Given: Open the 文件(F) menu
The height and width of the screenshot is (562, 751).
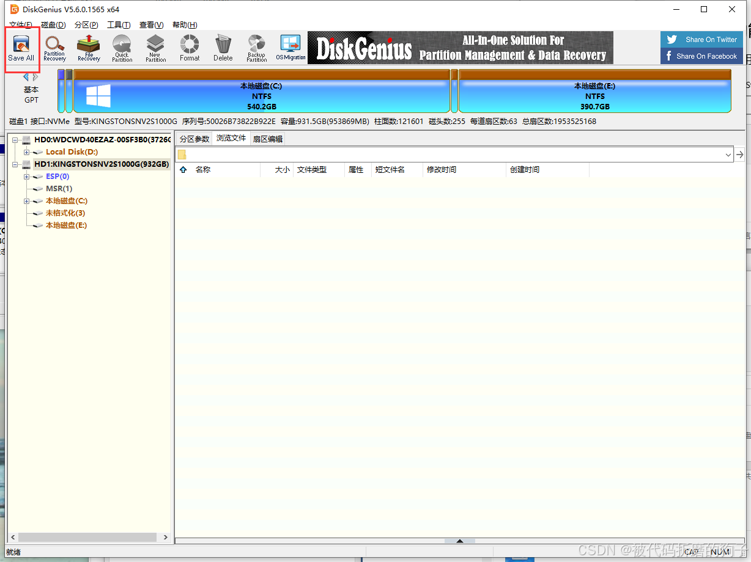Looking at the screenshot, I should tap(21, 25).
